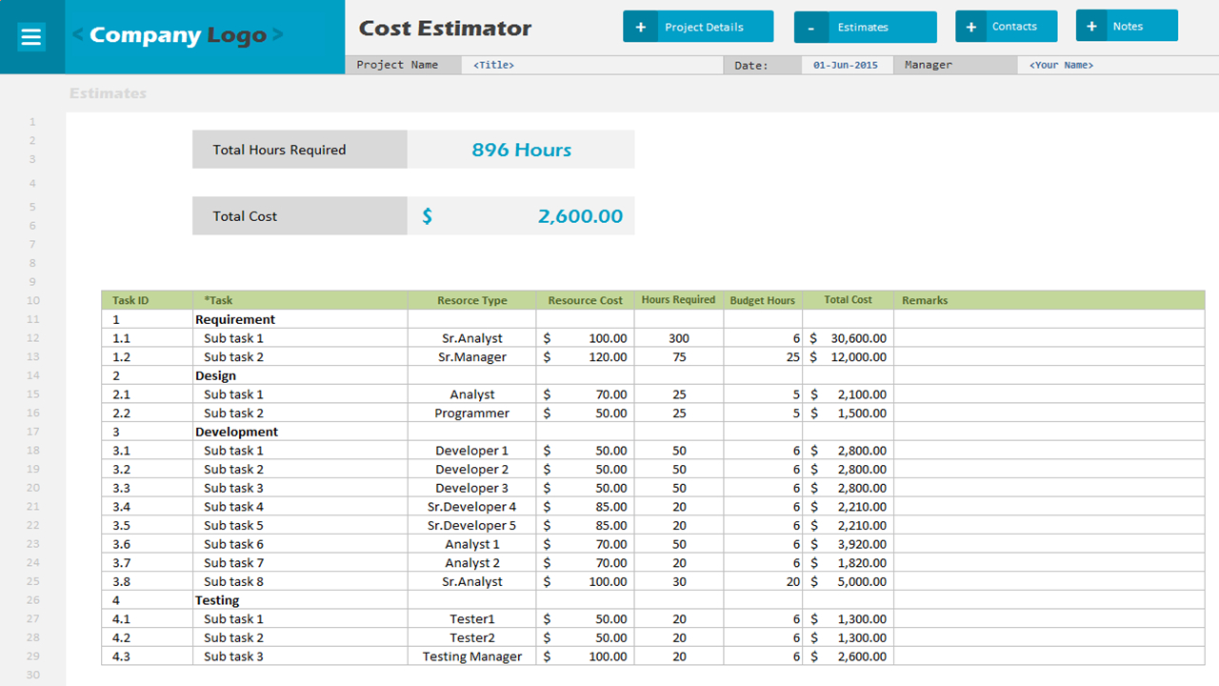Screen dimensions: 1219x686
Task: Expand the Contacts section
Action: tap(1014, 27)
